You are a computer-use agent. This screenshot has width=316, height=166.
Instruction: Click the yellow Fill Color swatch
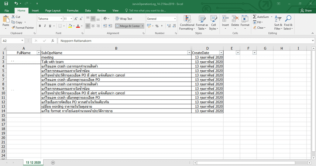click(x=70, y=26)
